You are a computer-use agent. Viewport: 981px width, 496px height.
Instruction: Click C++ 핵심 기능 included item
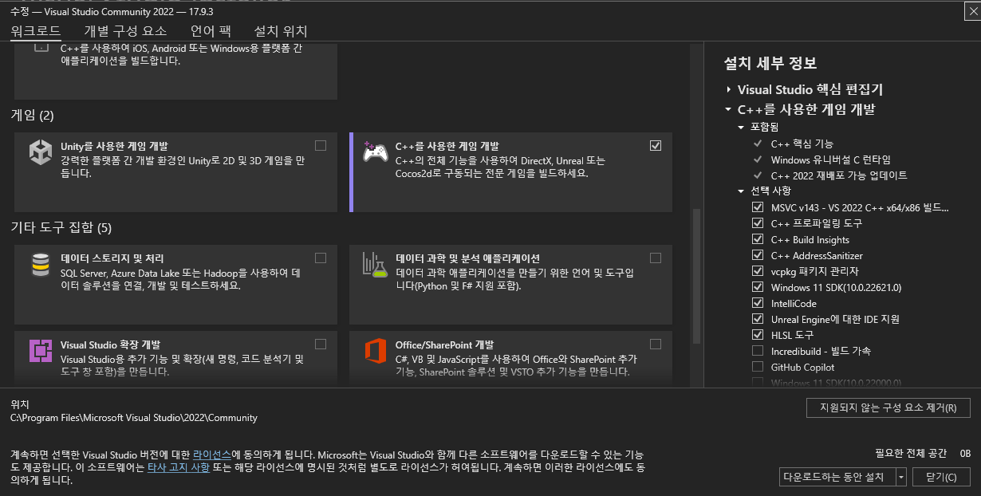point(802,144)
